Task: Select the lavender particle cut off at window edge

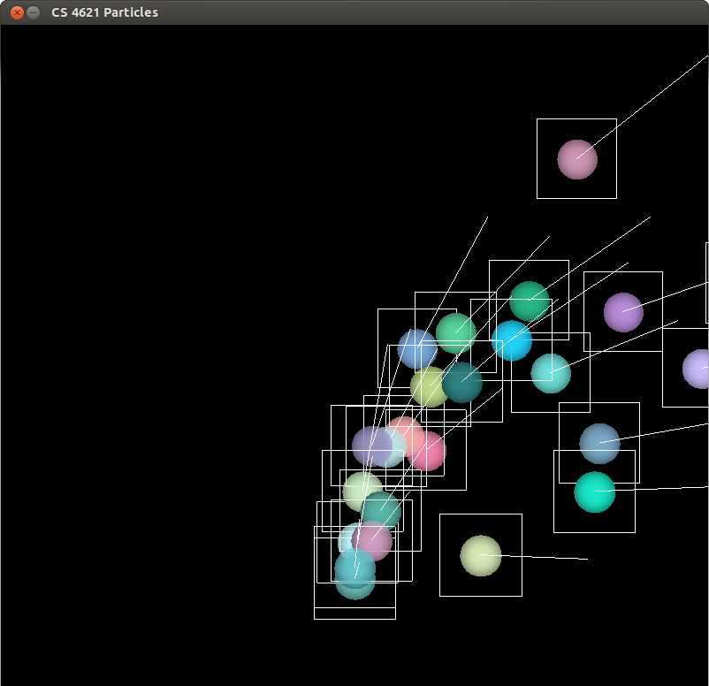Action: point(698,369)
